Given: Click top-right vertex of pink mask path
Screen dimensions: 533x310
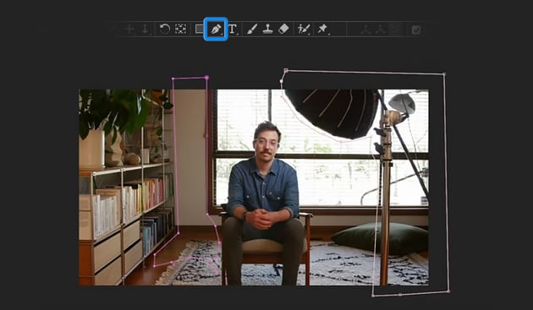Looking at the screenshot, I should (x=206, y=78).
